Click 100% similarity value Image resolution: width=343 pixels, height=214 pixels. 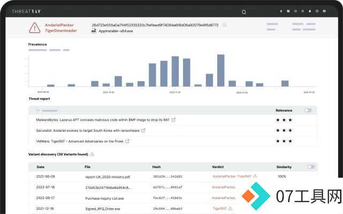tap(282, 176)
